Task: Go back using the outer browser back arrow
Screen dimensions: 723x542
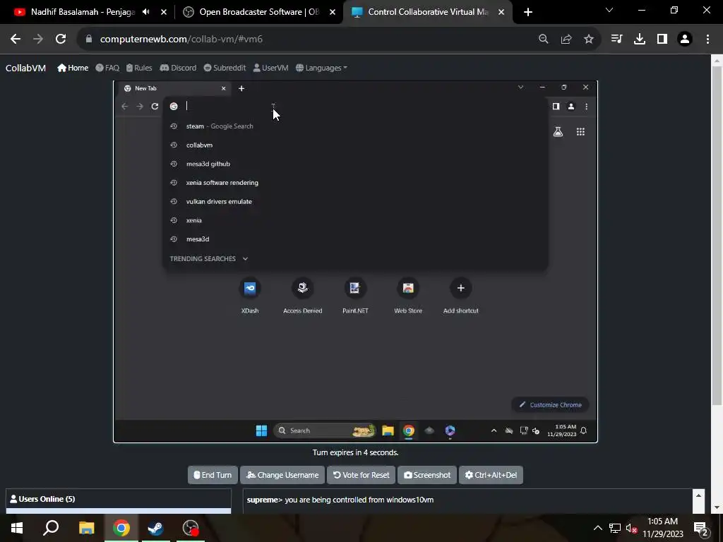Action: coord(16,40)
